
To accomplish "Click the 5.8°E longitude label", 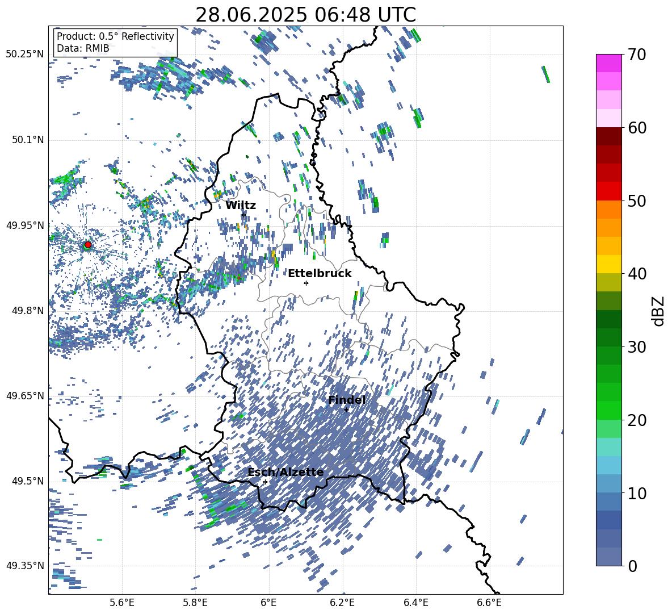I will [195, 603].
